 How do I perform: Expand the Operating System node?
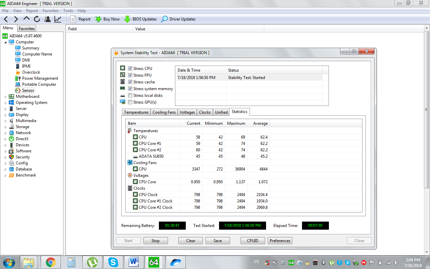pyautogui.click(x=5, y=103)
